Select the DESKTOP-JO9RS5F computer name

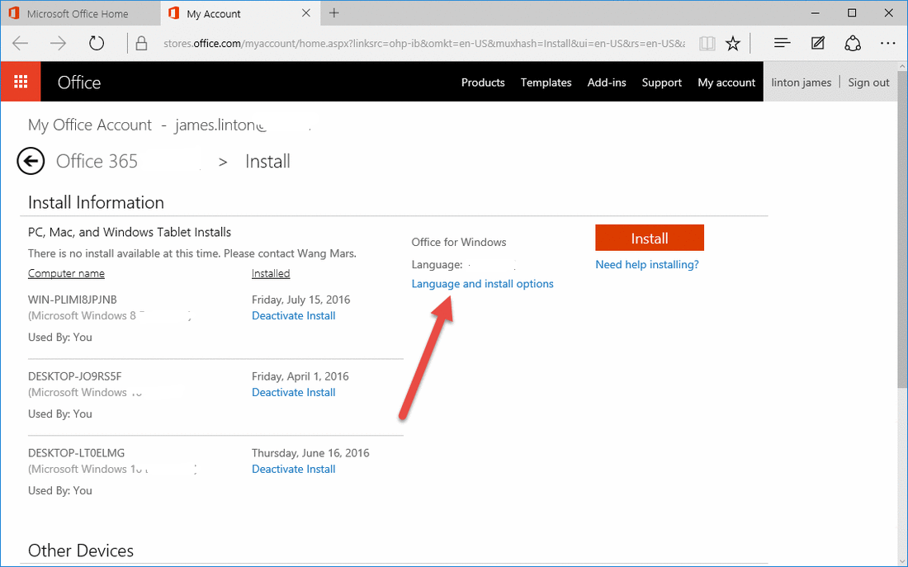click(x=74, y=376)
